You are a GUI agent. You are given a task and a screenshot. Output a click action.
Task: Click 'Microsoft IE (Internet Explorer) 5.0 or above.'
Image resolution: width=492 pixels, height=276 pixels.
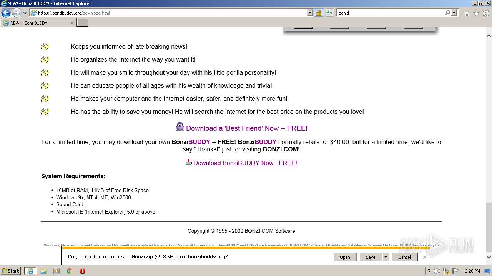(106, 212)
